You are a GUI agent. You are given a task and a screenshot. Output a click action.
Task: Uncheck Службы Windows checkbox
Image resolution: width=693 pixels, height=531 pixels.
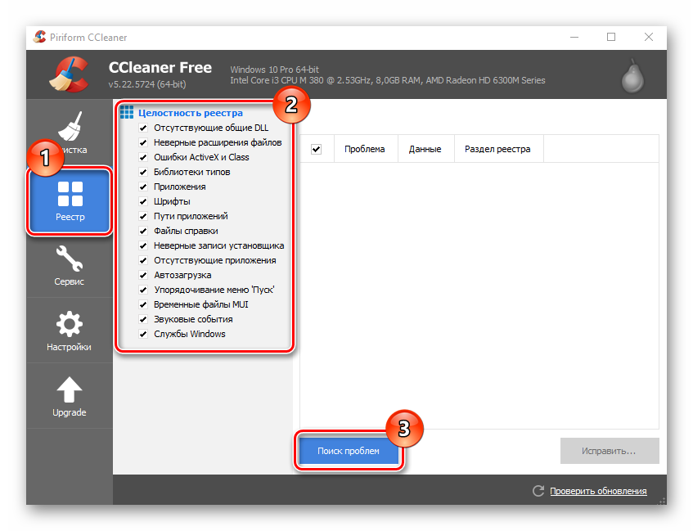(x=143, y=335)
